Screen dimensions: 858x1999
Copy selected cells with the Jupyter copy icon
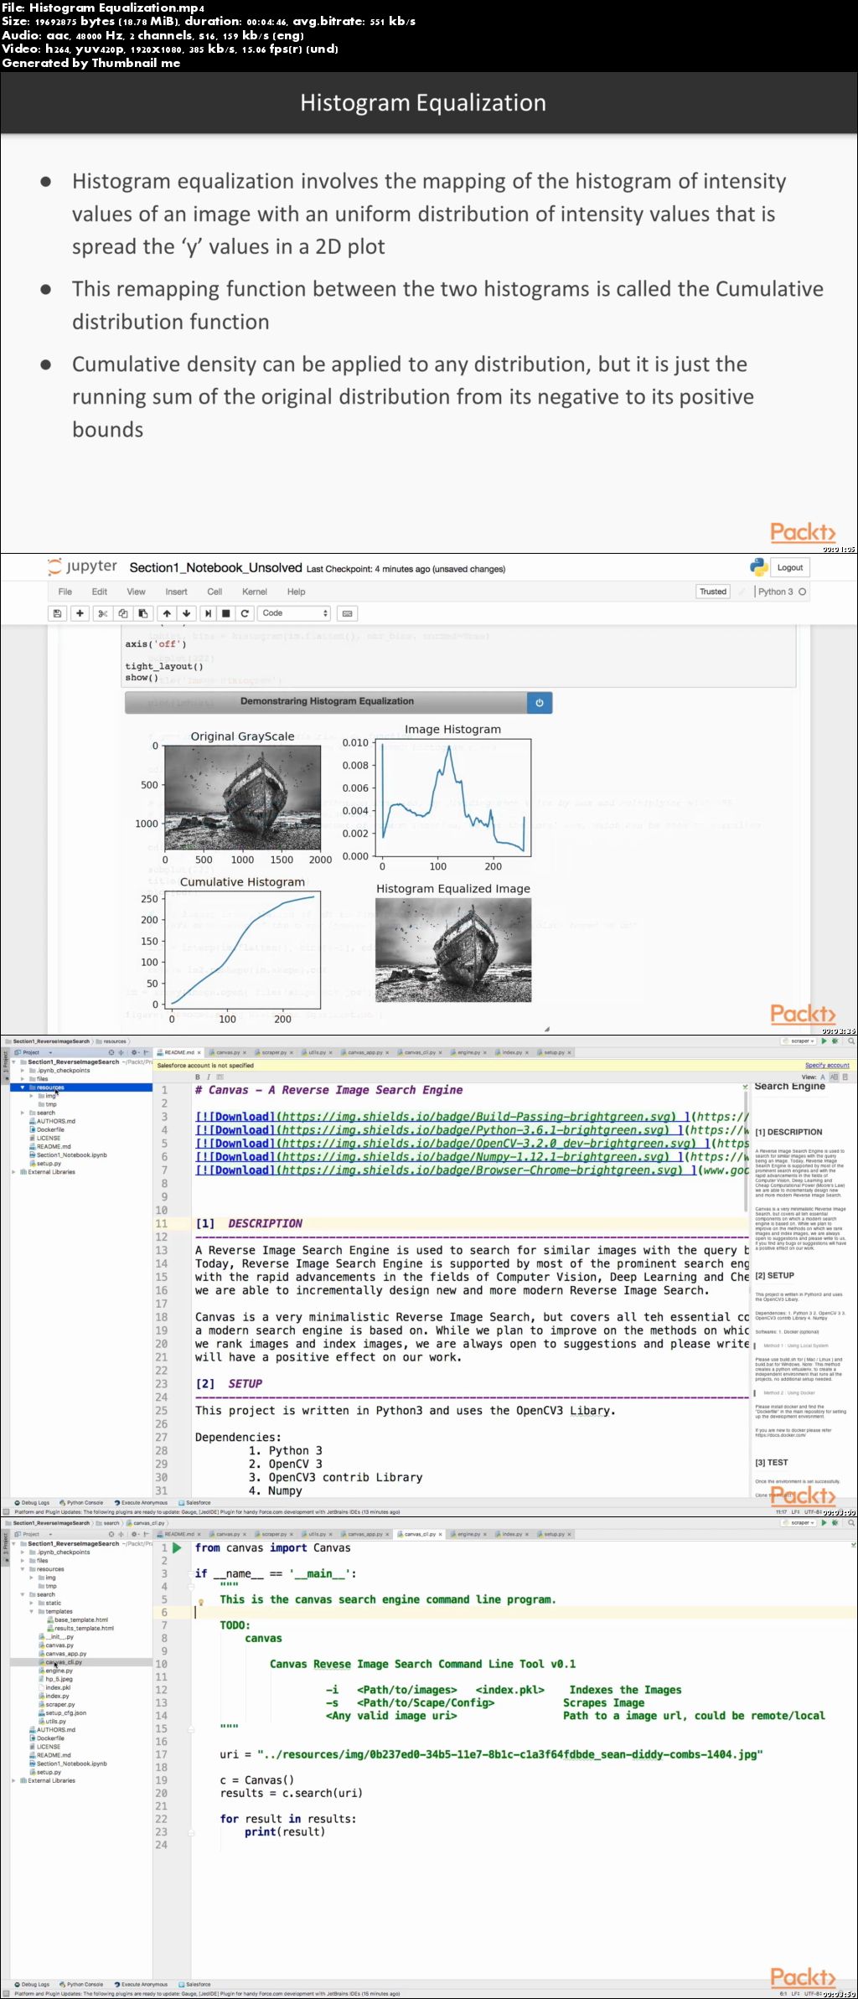(122, 613)
